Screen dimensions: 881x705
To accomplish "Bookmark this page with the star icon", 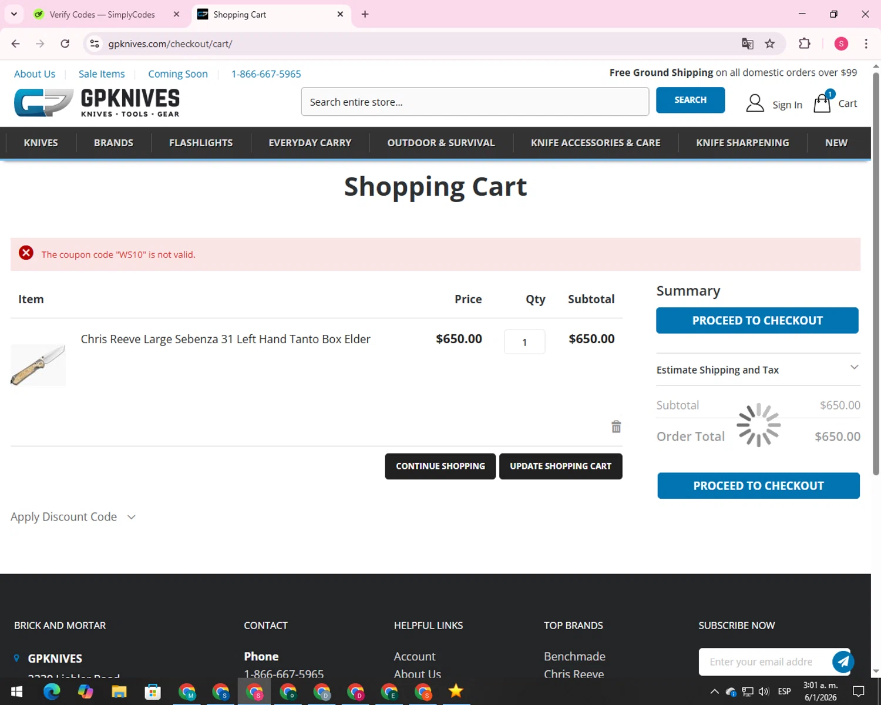I will click(770, 43).
